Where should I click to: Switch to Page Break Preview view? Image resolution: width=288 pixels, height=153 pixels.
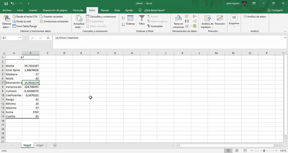[246, 150]
